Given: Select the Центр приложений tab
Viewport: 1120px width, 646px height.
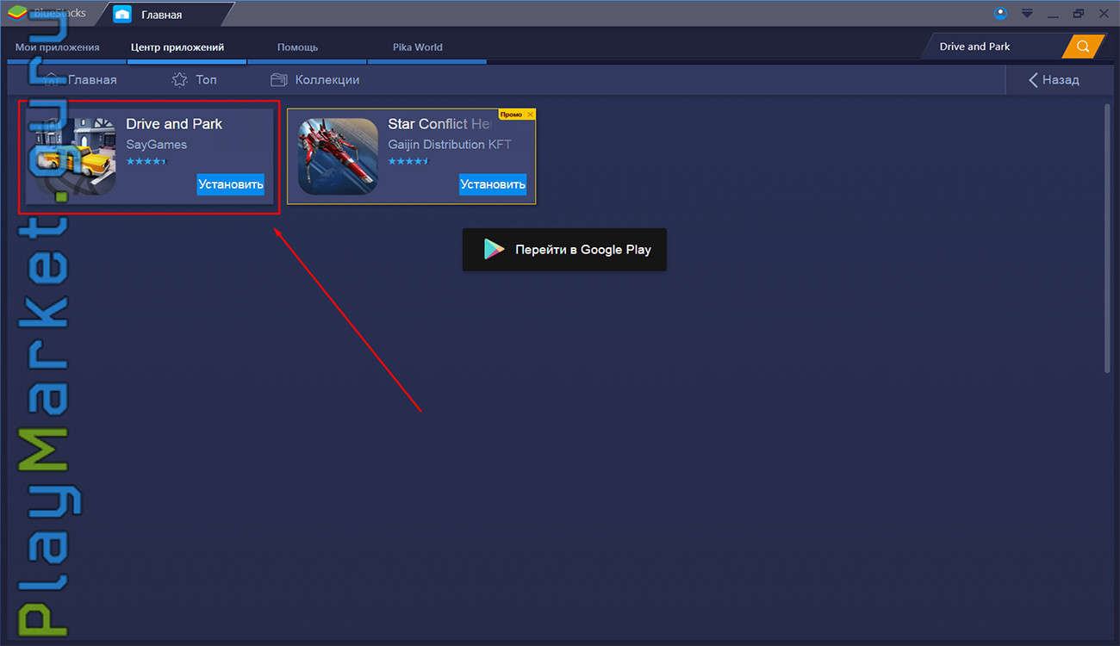Looking at the screenshot, I should 177,47.
